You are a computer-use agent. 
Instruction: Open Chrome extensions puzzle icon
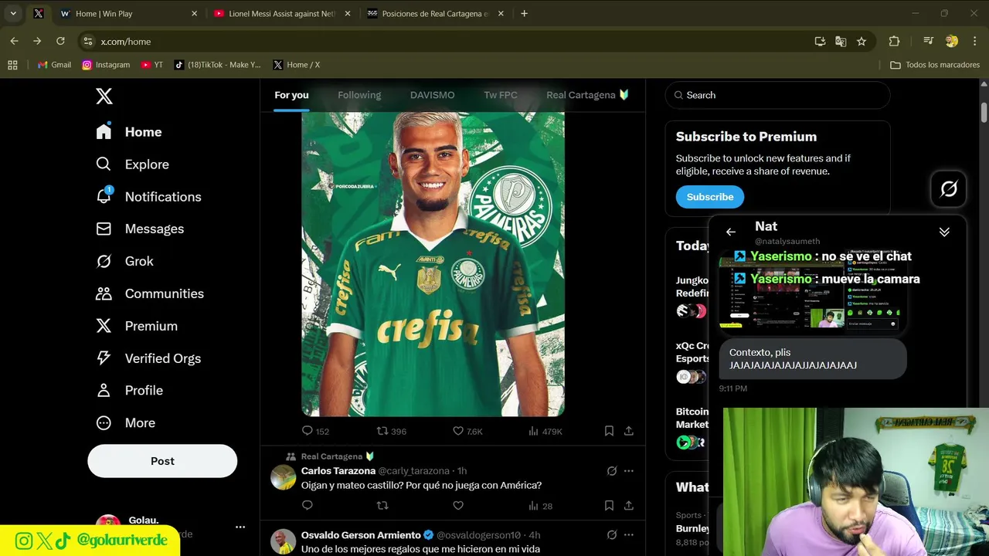click(895, 42)
